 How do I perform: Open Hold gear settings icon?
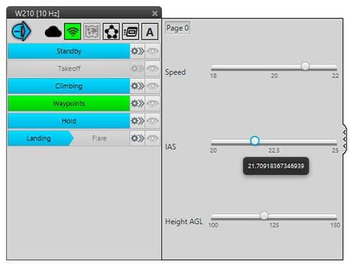tap(137, 121)
